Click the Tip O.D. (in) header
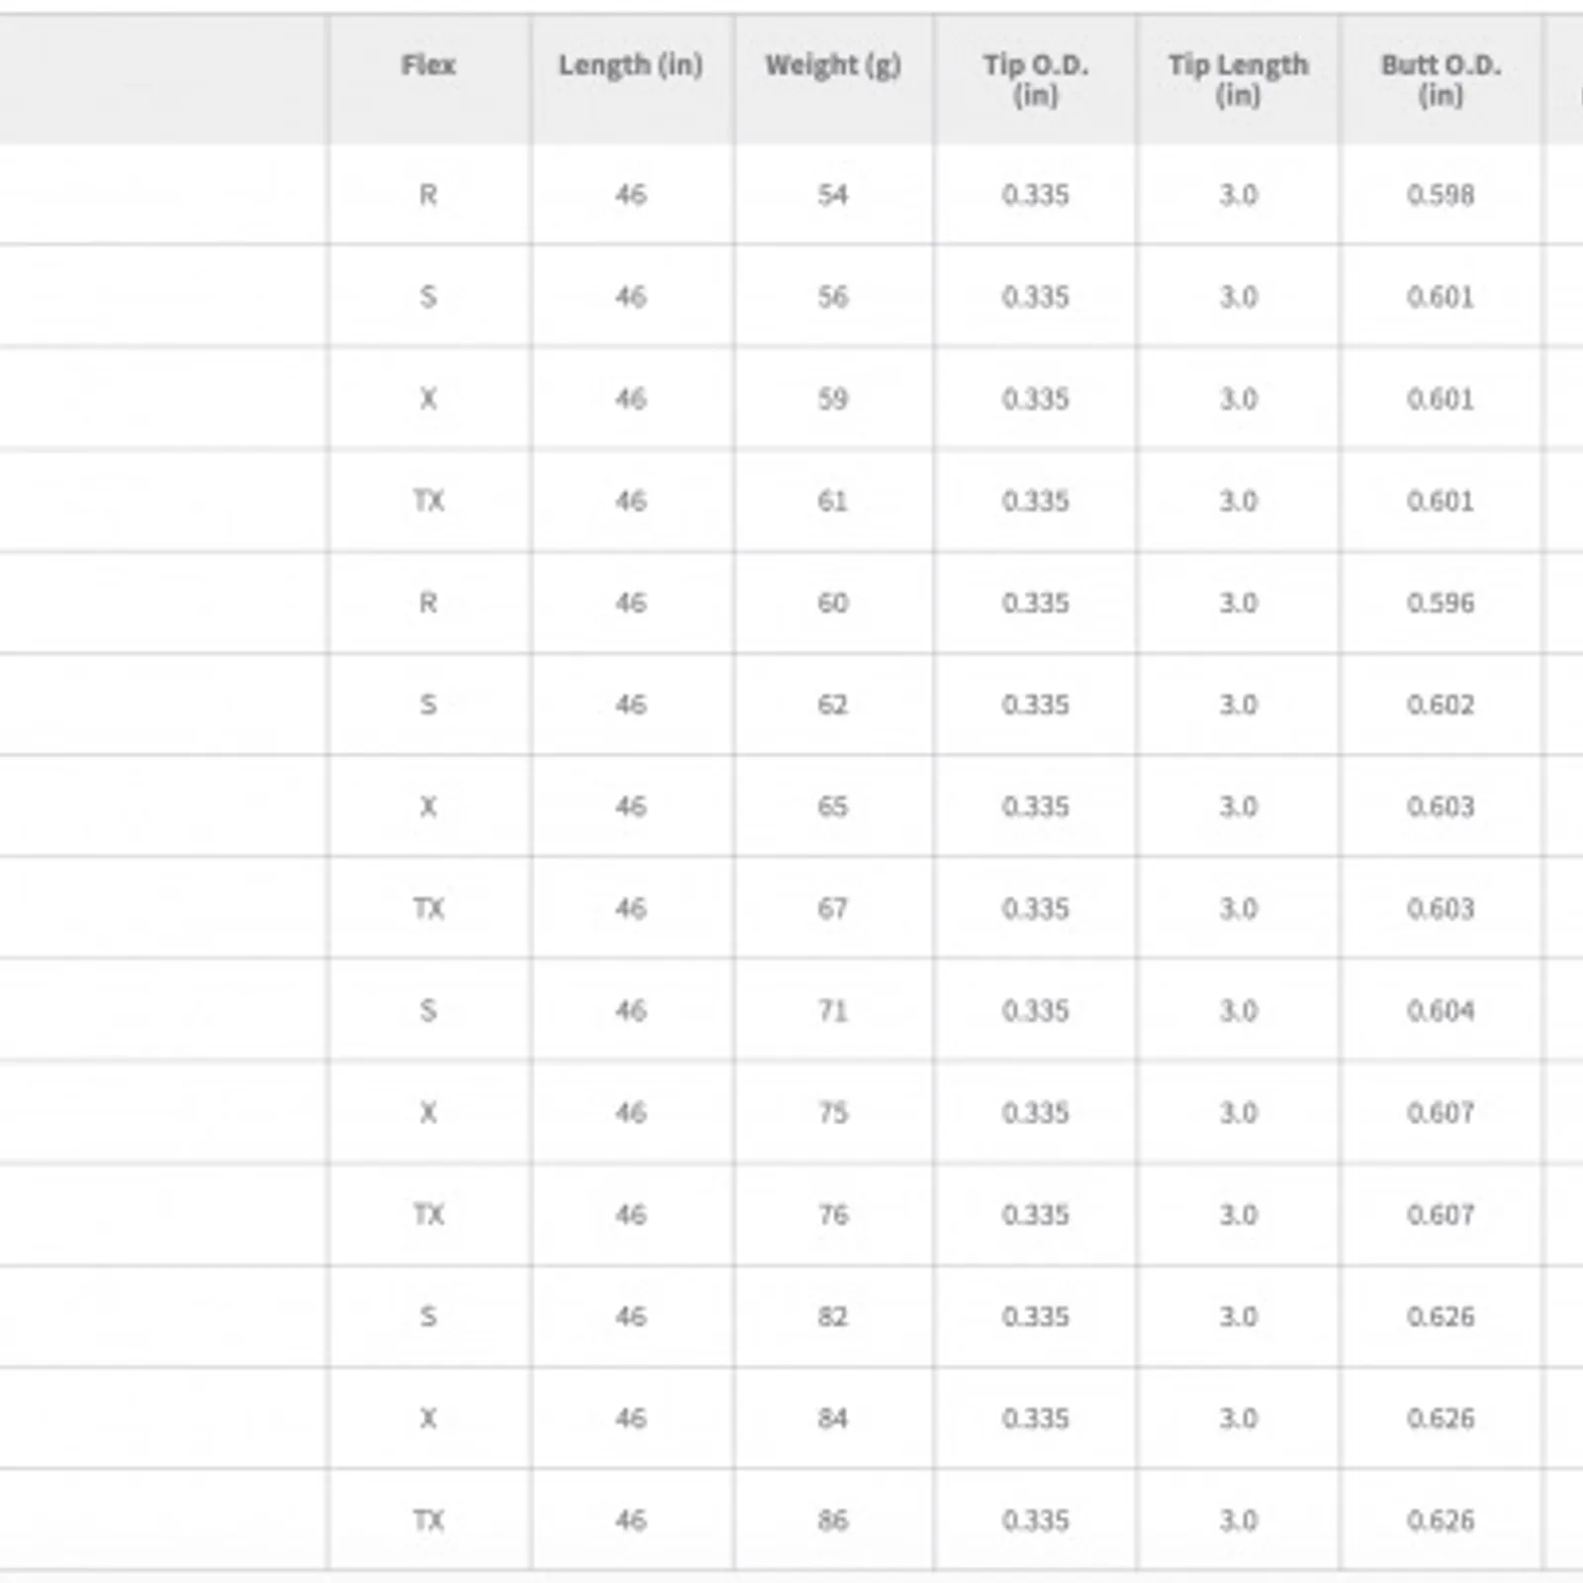 click(x=1036, y=79)
